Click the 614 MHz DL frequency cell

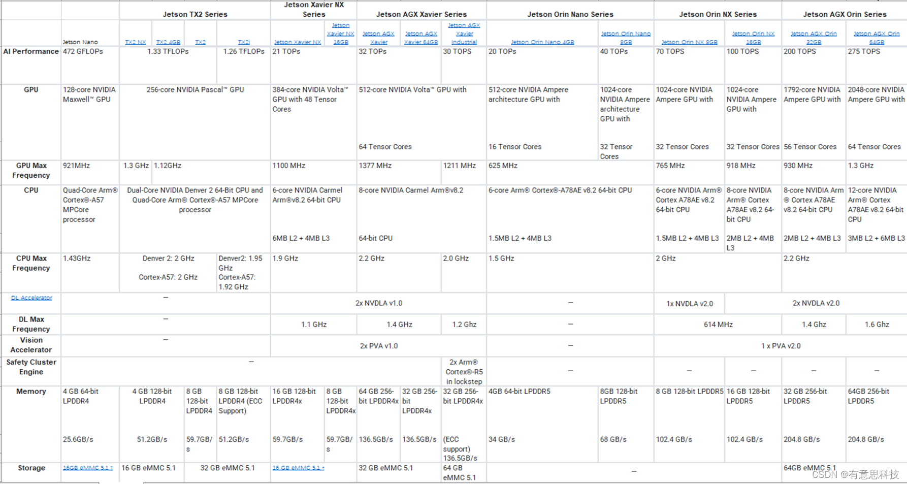coord(718,325)
